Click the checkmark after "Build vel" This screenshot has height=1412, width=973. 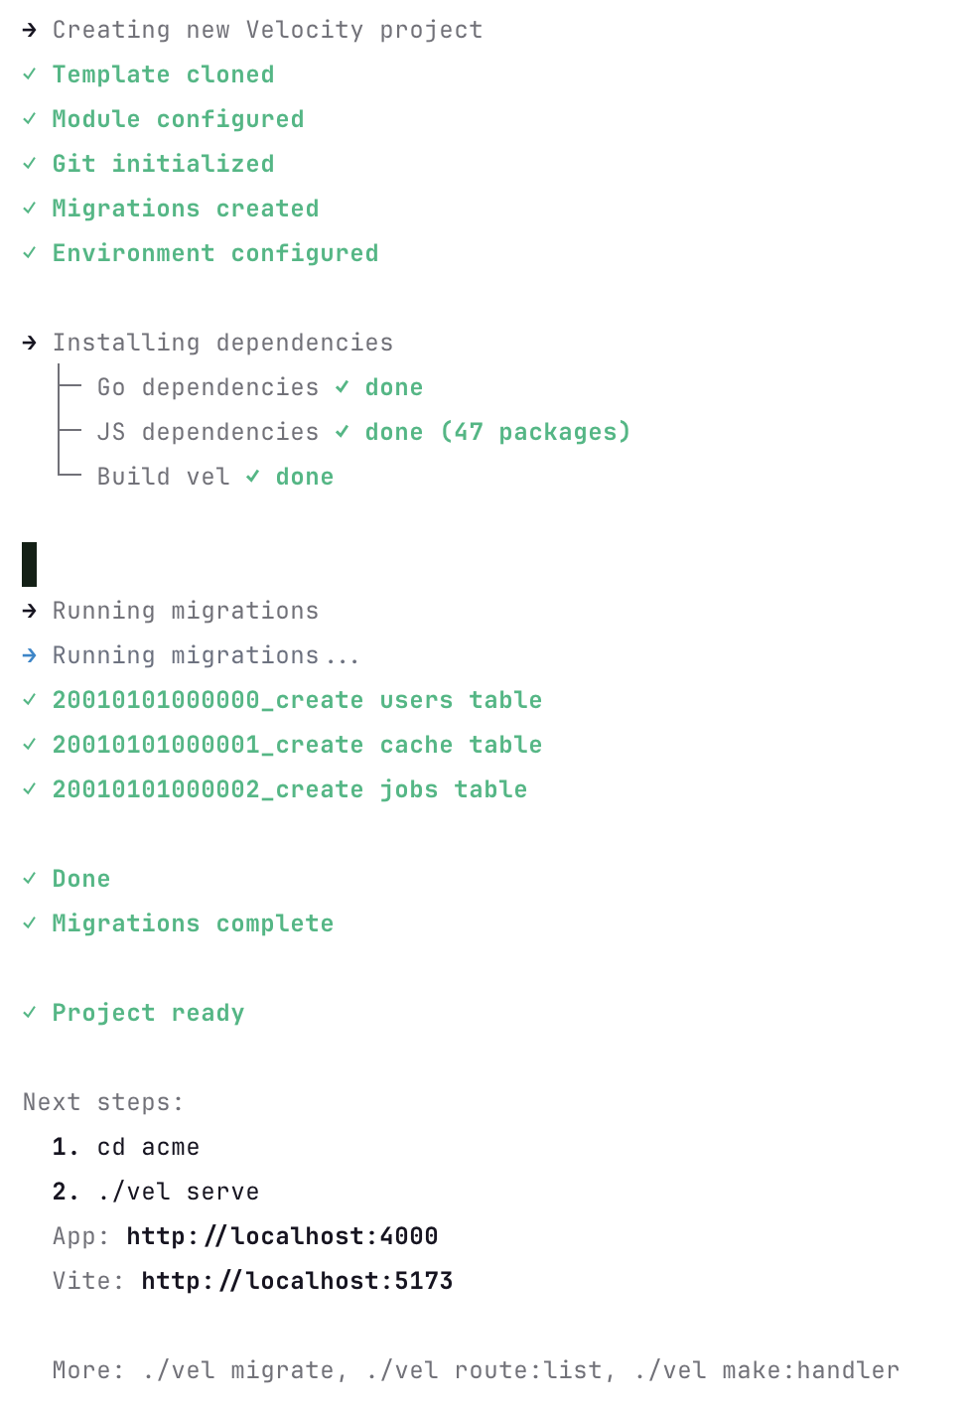pyautogui.click(x=253, y=477)
